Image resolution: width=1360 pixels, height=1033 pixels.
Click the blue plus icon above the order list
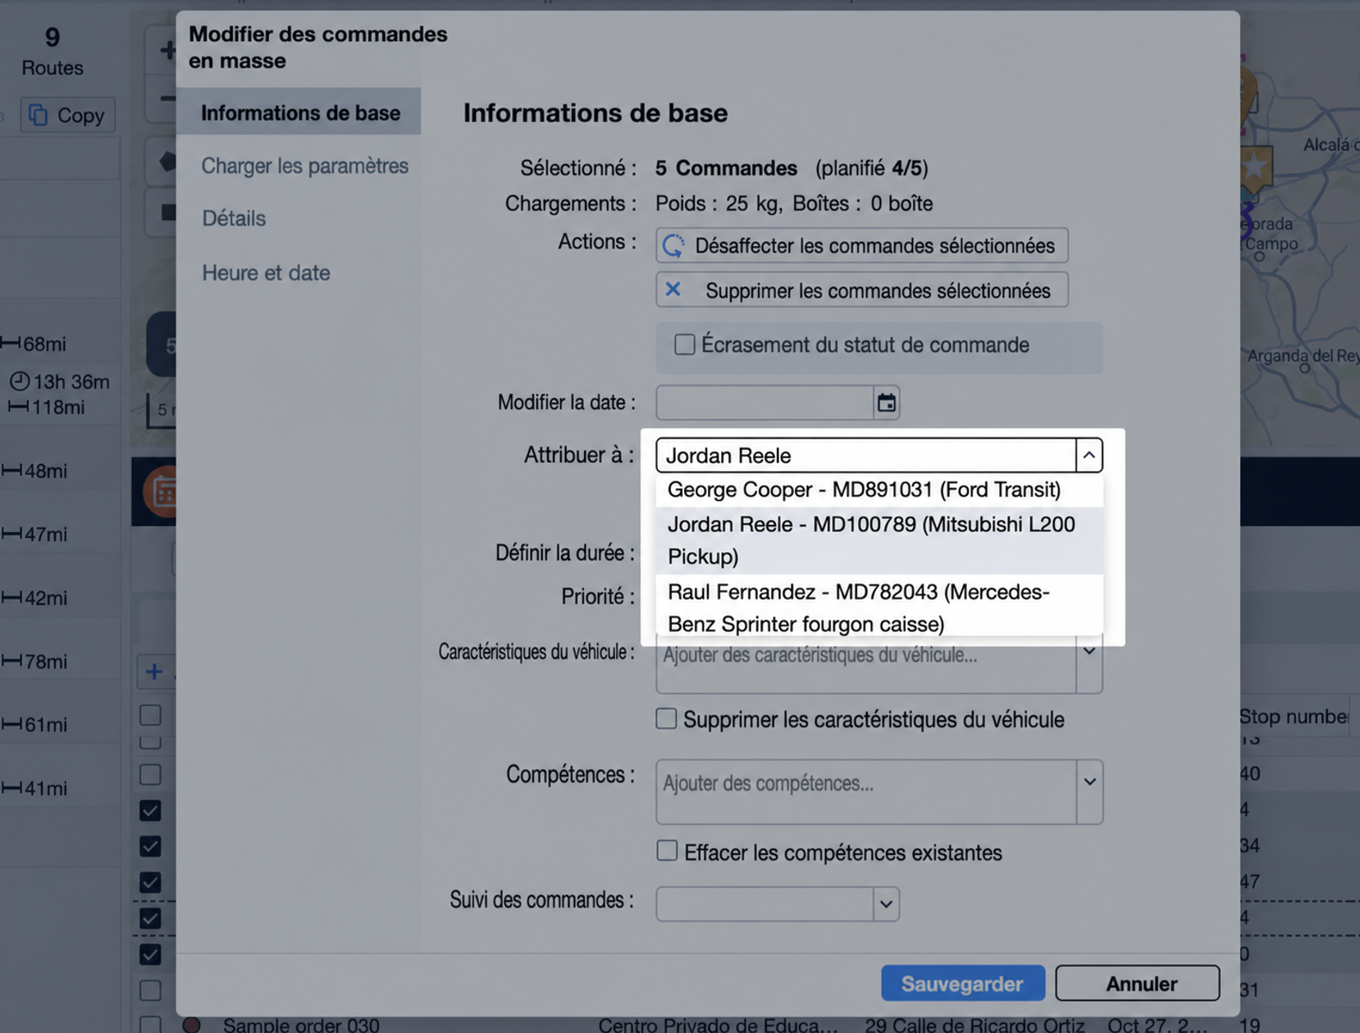click(154, 671)
